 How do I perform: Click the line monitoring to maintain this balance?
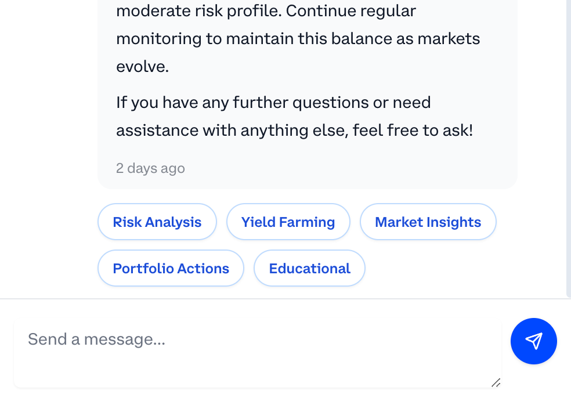(298, 39)
